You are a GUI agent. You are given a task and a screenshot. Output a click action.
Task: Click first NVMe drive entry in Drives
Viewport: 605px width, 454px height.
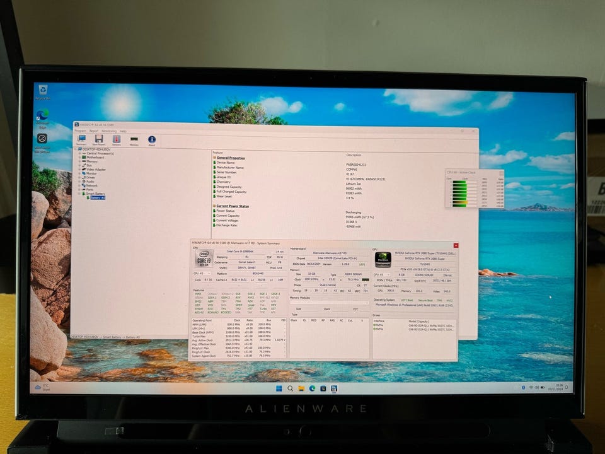415,325
